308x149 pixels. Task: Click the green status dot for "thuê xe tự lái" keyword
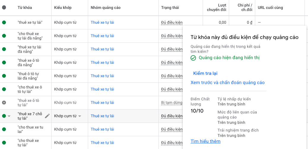(x=4, y=23)
